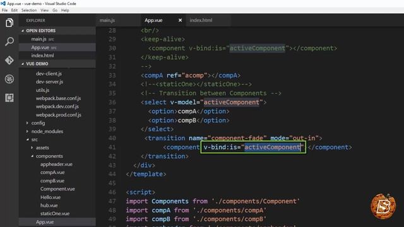
Task: Select App.vue in Open Editors list
Action: (x=57, y=47)
